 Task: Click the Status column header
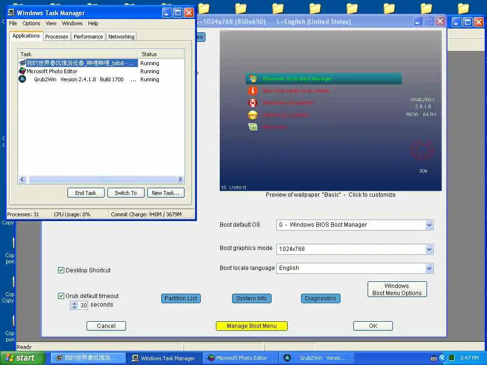coord(161,54)
